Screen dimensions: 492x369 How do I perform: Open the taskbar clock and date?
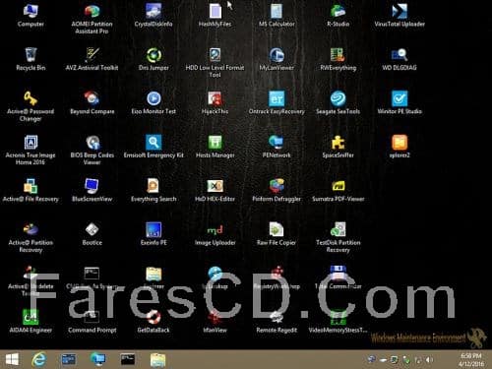471,360
